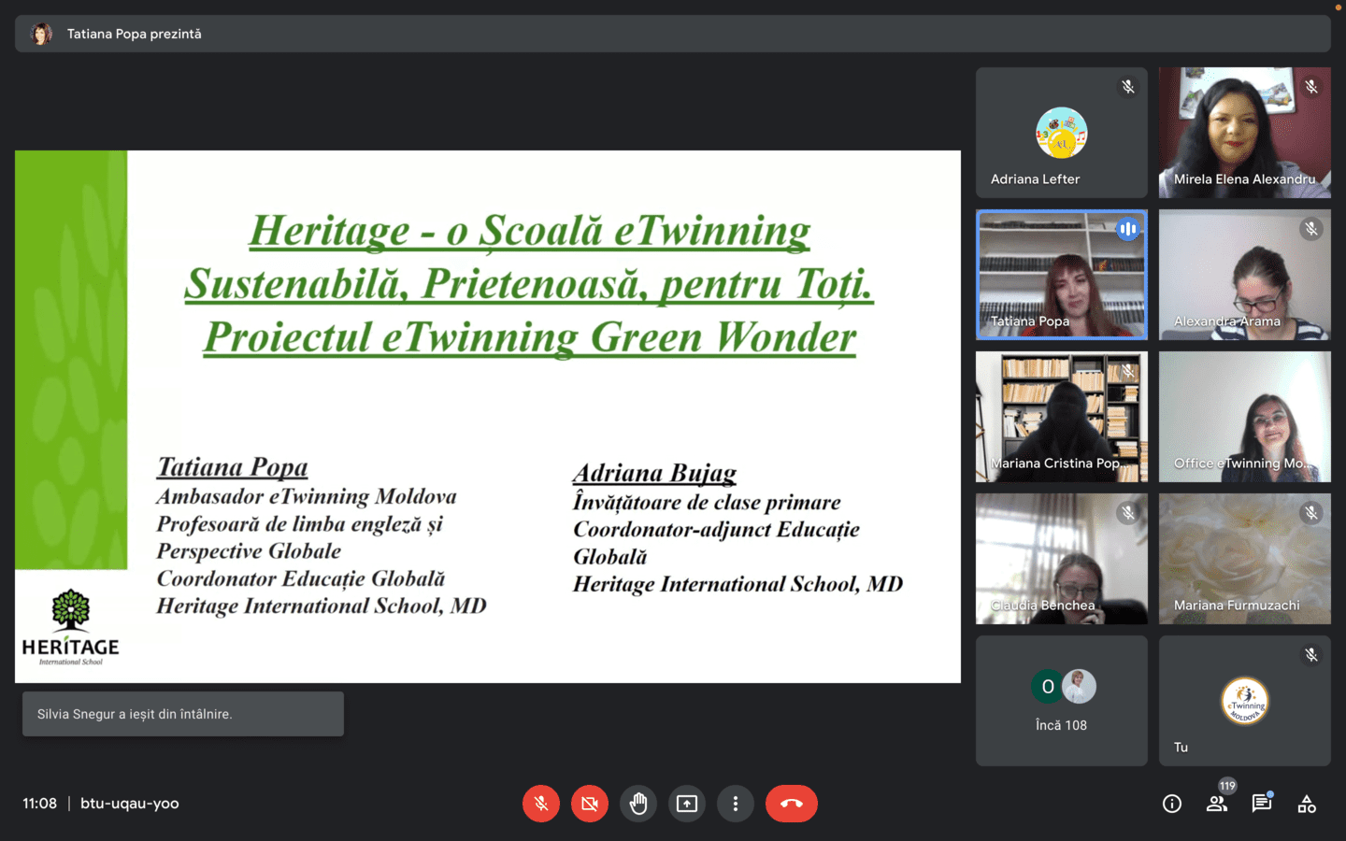Click muted mic icon on Tu tile
Screen dimensions: 1346x841
(x=1311, y=655)
